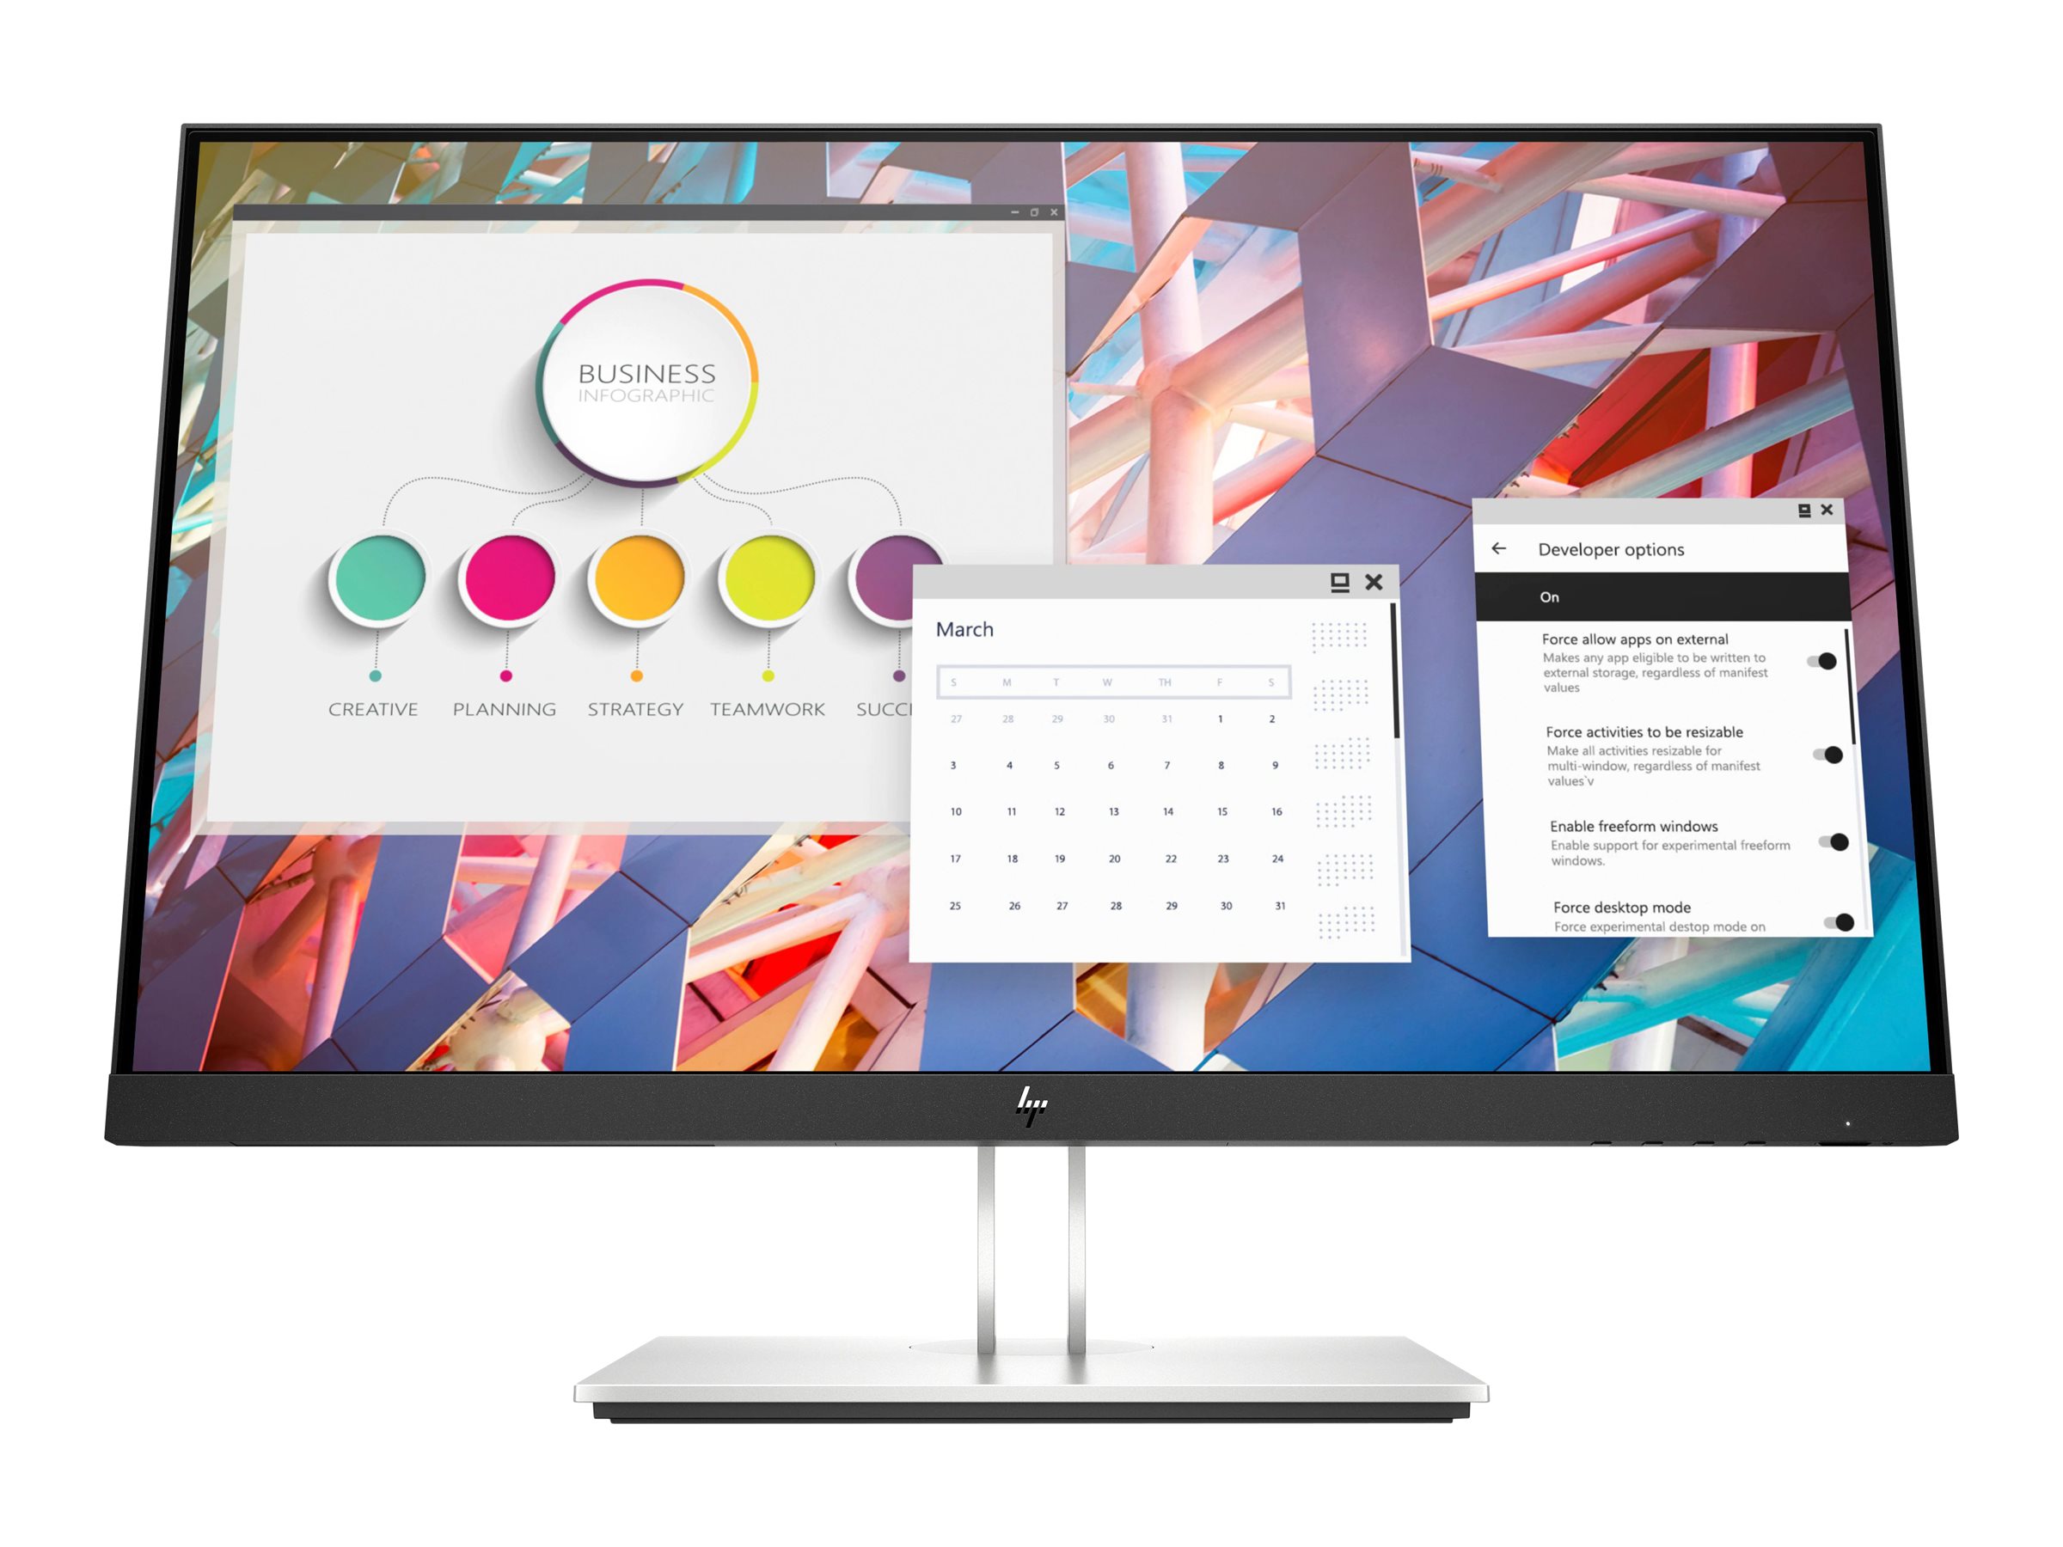
Task: Click March 1 date on calendar
Action: point(1220,718)
